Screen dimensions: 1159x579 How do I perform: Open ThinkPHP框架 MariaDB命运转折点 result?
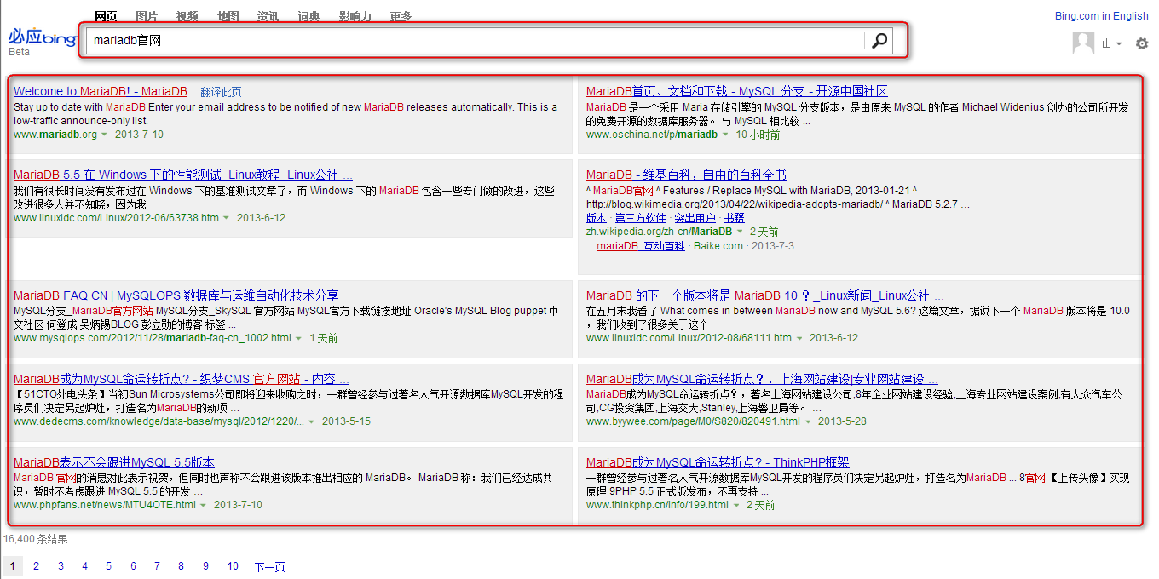point(718,462)
